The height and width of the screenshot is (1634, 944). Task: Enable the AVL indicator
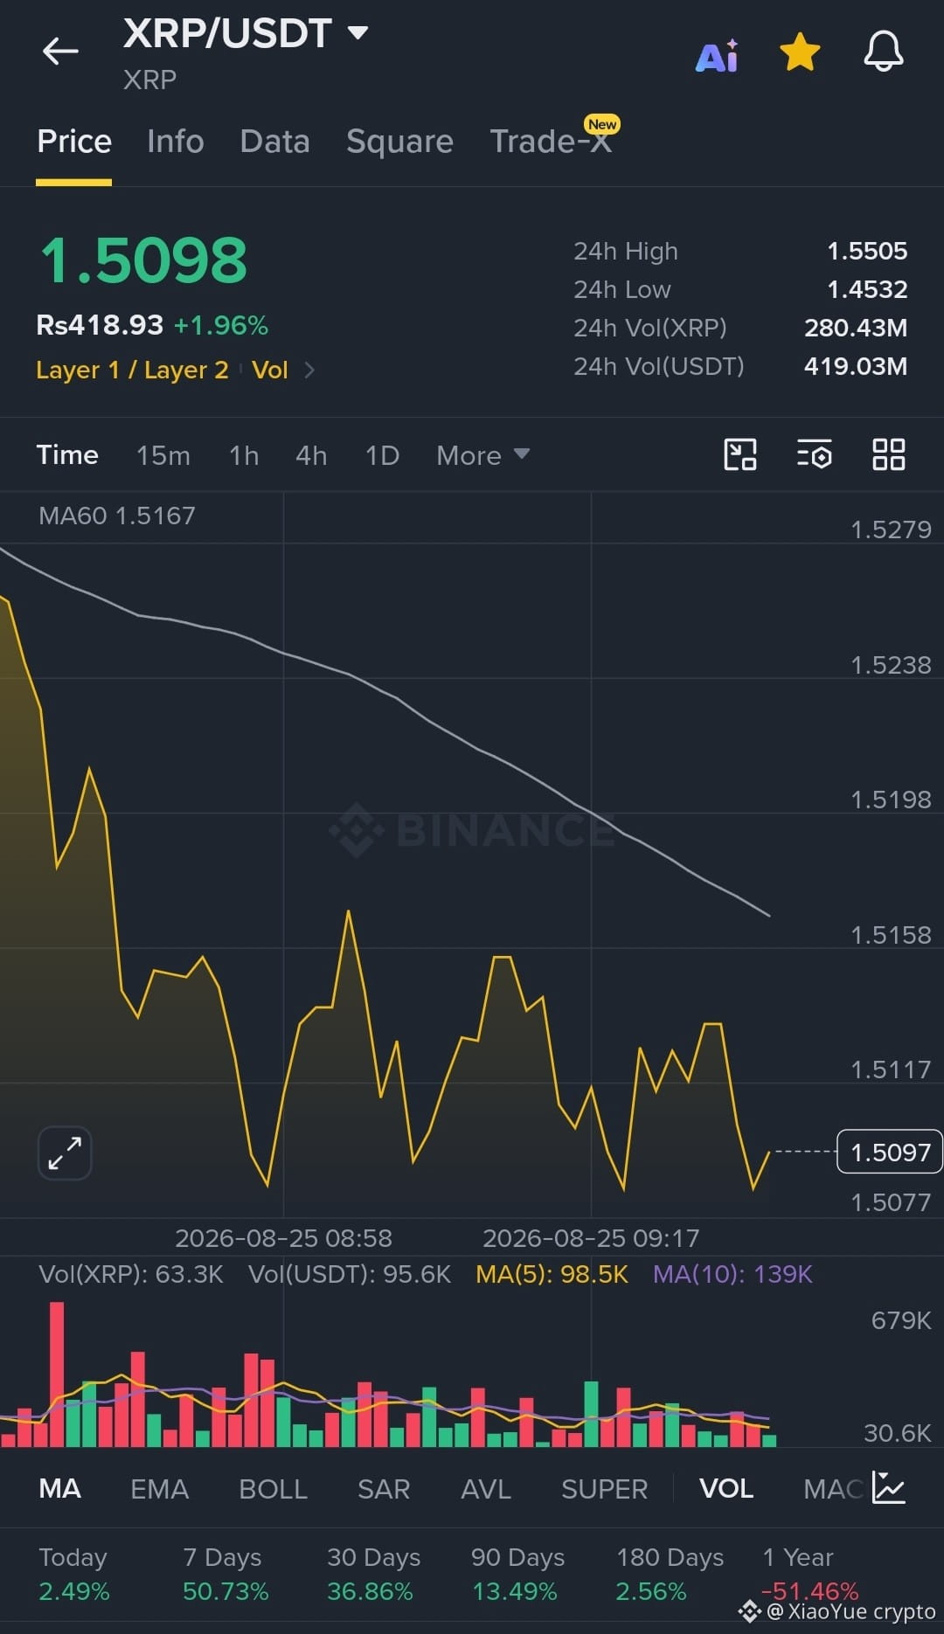pyautogui.click(x=486, y=1488)
